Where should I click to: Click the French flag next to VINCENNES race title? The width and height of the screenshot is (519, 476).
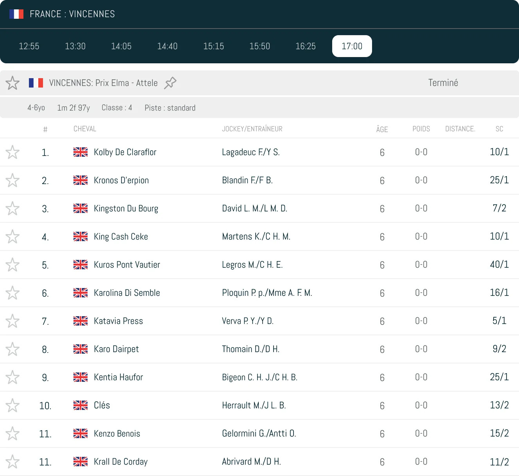coord(36,83)
